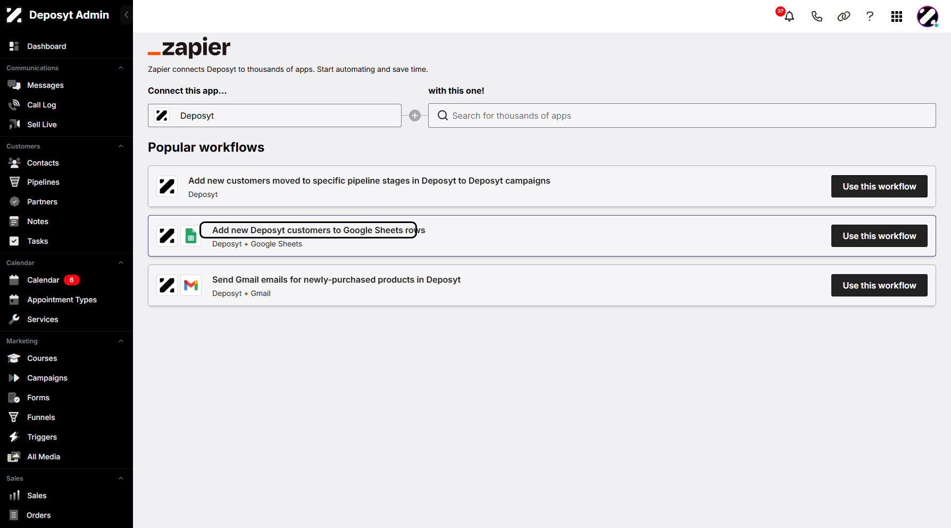Click the Deposyt Admin logo icon
951x528 pixels.
pyautogui.click(x=14, y=15)
